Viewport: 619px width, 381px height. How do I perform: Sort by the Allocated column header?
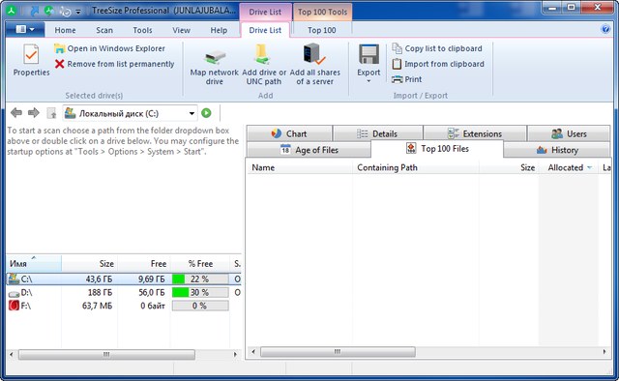[569, 167]
